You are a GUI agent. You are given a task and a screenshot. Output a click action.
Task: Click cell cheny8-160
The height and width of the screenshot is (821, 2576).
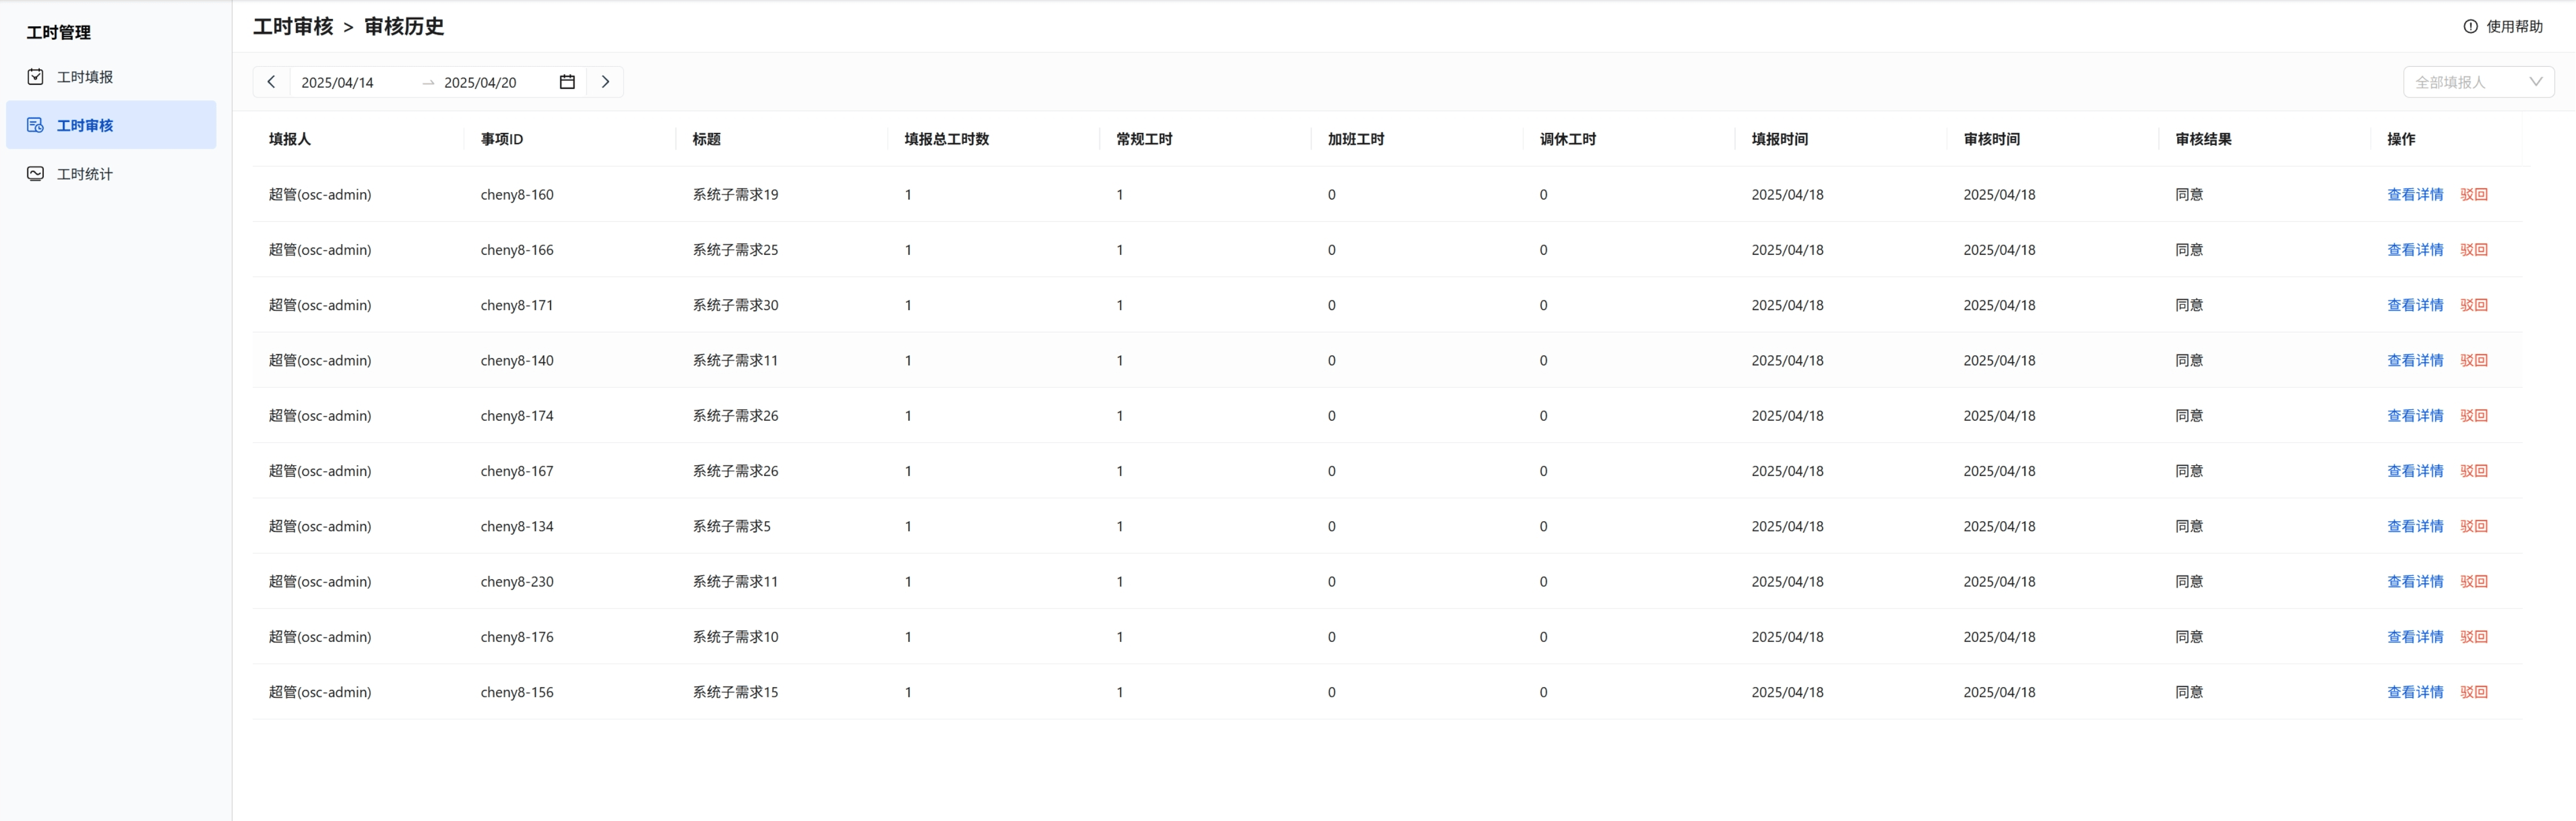pos(517,194)
